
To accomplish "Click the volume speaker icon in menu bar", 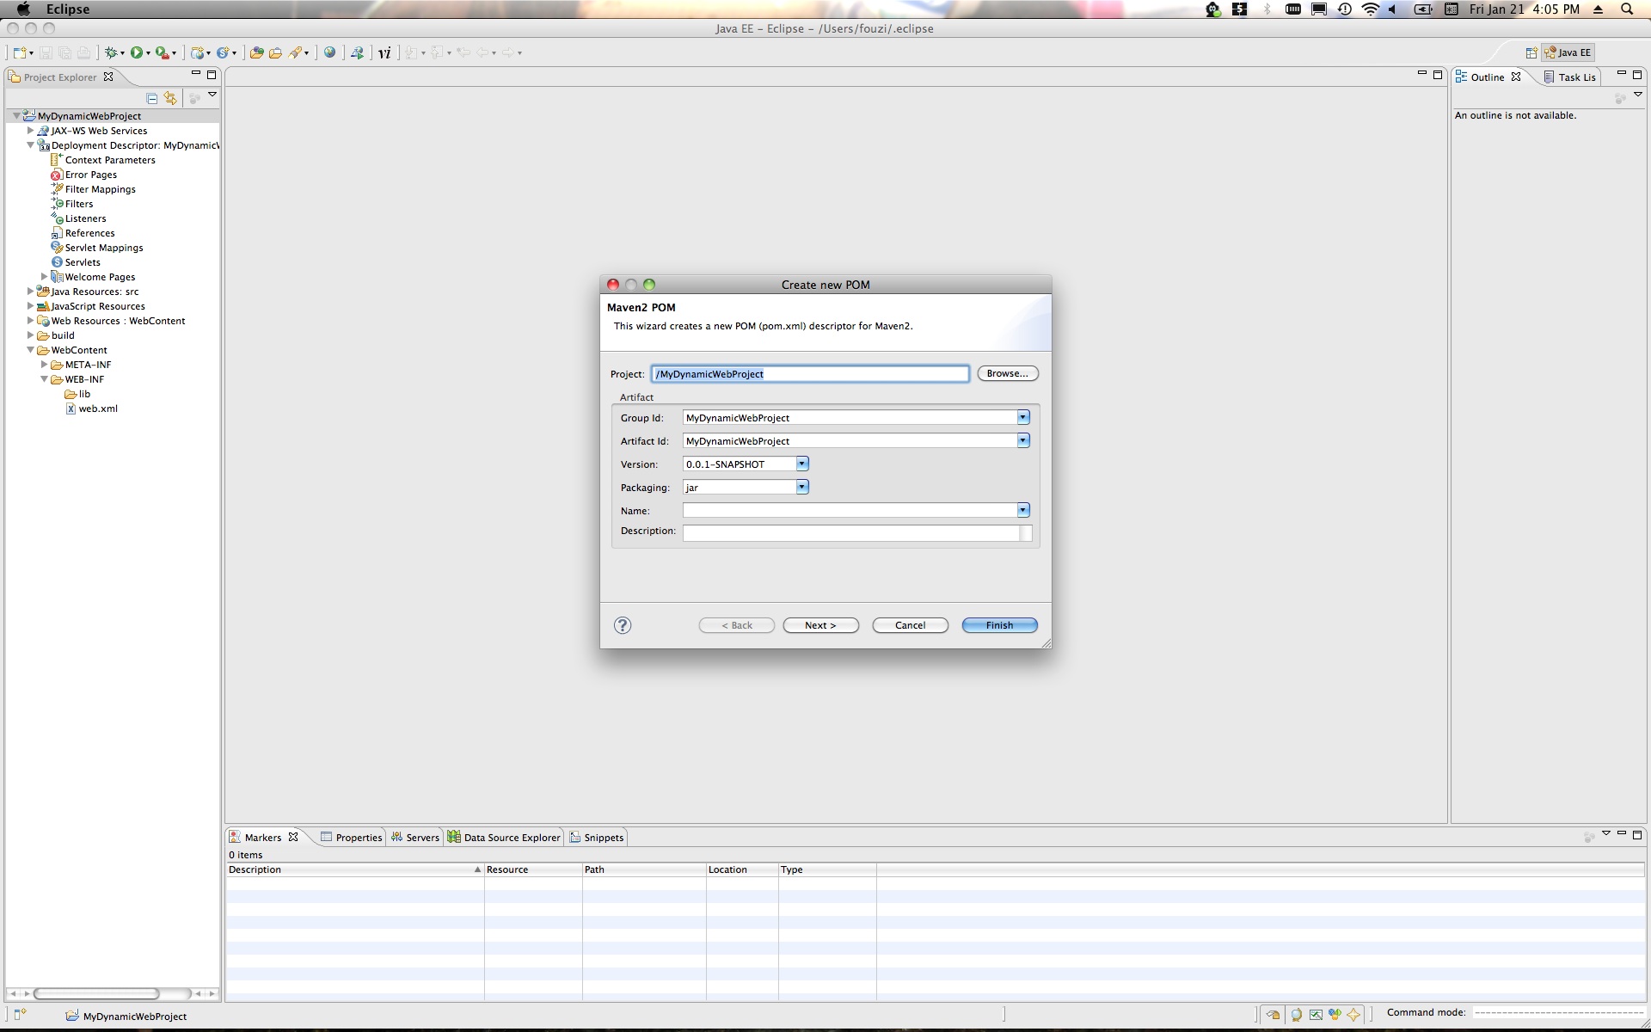I will pos(1392,9).
